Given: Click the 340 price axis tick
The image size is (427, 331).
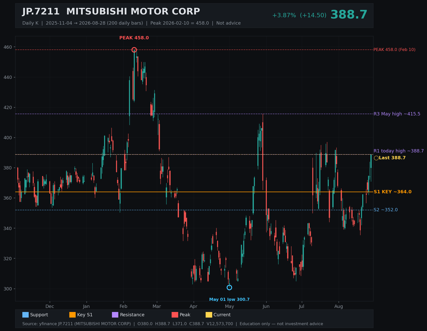Looking at the screenshot, I should [x=8, y=228].
